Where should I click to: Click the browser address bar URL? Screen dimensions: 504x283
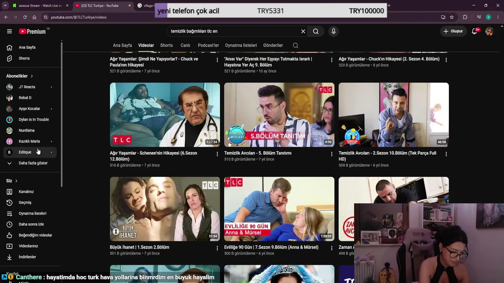tap(79, 17)
